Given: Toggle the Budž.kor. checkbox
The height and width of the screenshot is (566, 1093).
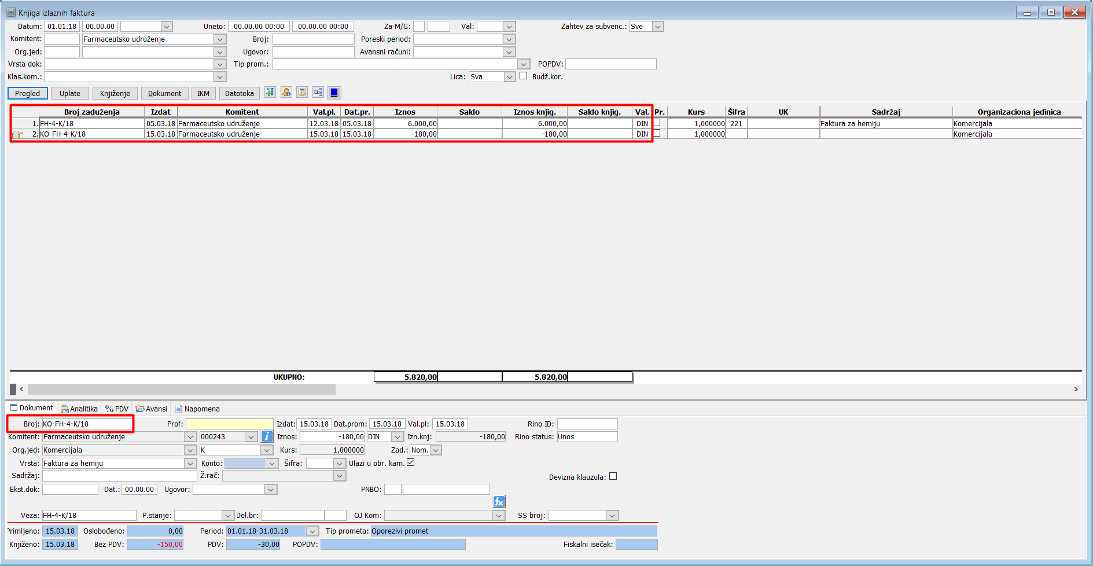Looking at the screenshot, I should [524, 76].
